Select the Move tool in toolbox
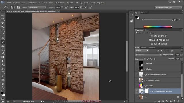This screenshot has height=103, width=184. pos(3,15)
